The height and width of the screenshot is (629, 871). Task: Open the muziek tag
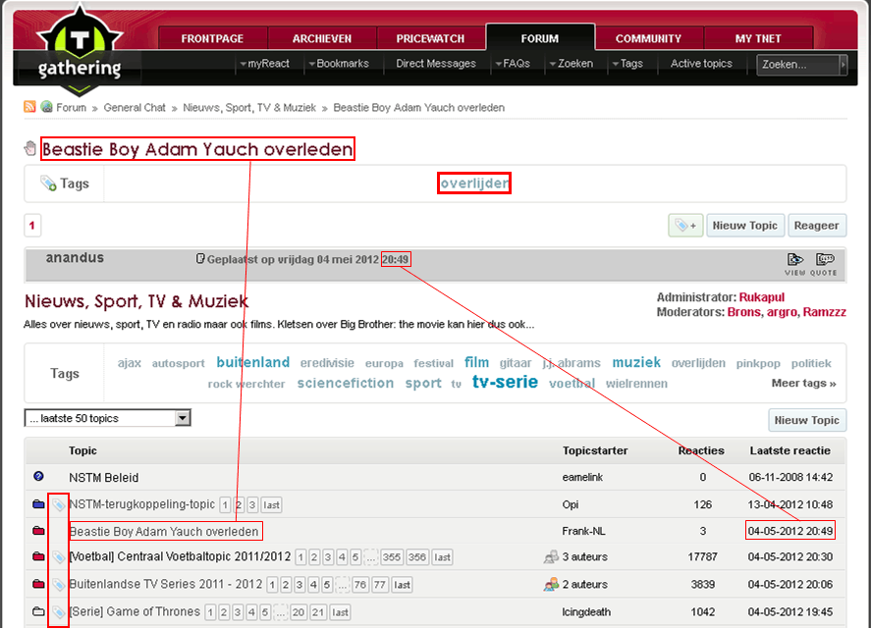pyautogui.click(x=636, y=362)
